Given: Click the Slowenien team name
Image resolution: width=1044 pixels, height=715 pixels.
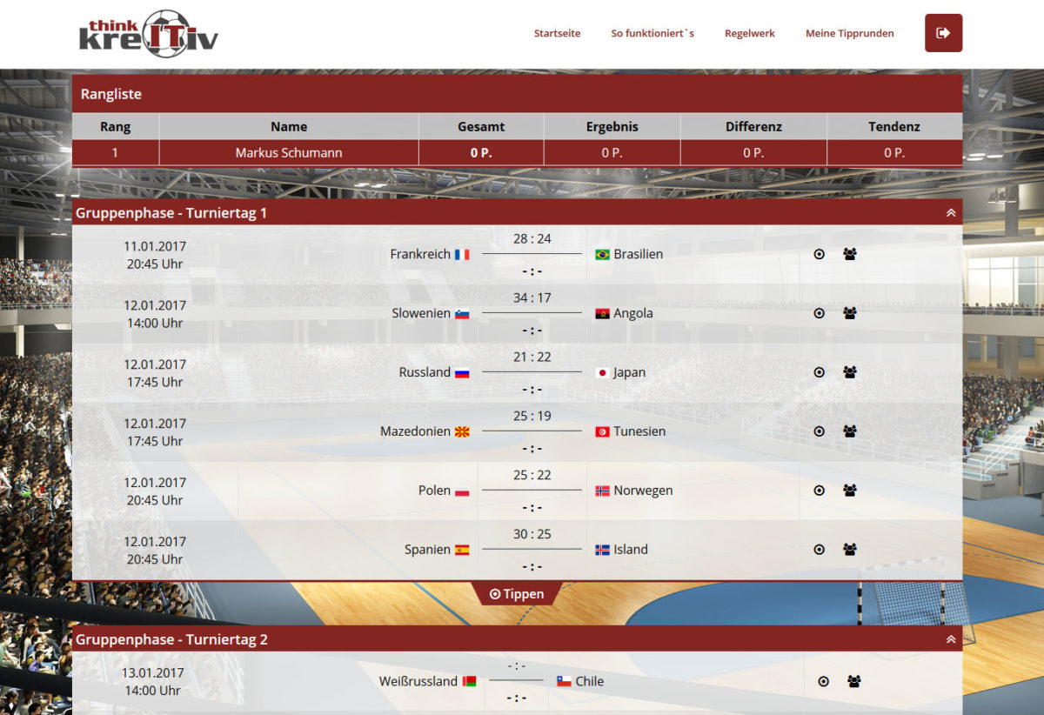Looking at the screenshot, I should 421,313.
